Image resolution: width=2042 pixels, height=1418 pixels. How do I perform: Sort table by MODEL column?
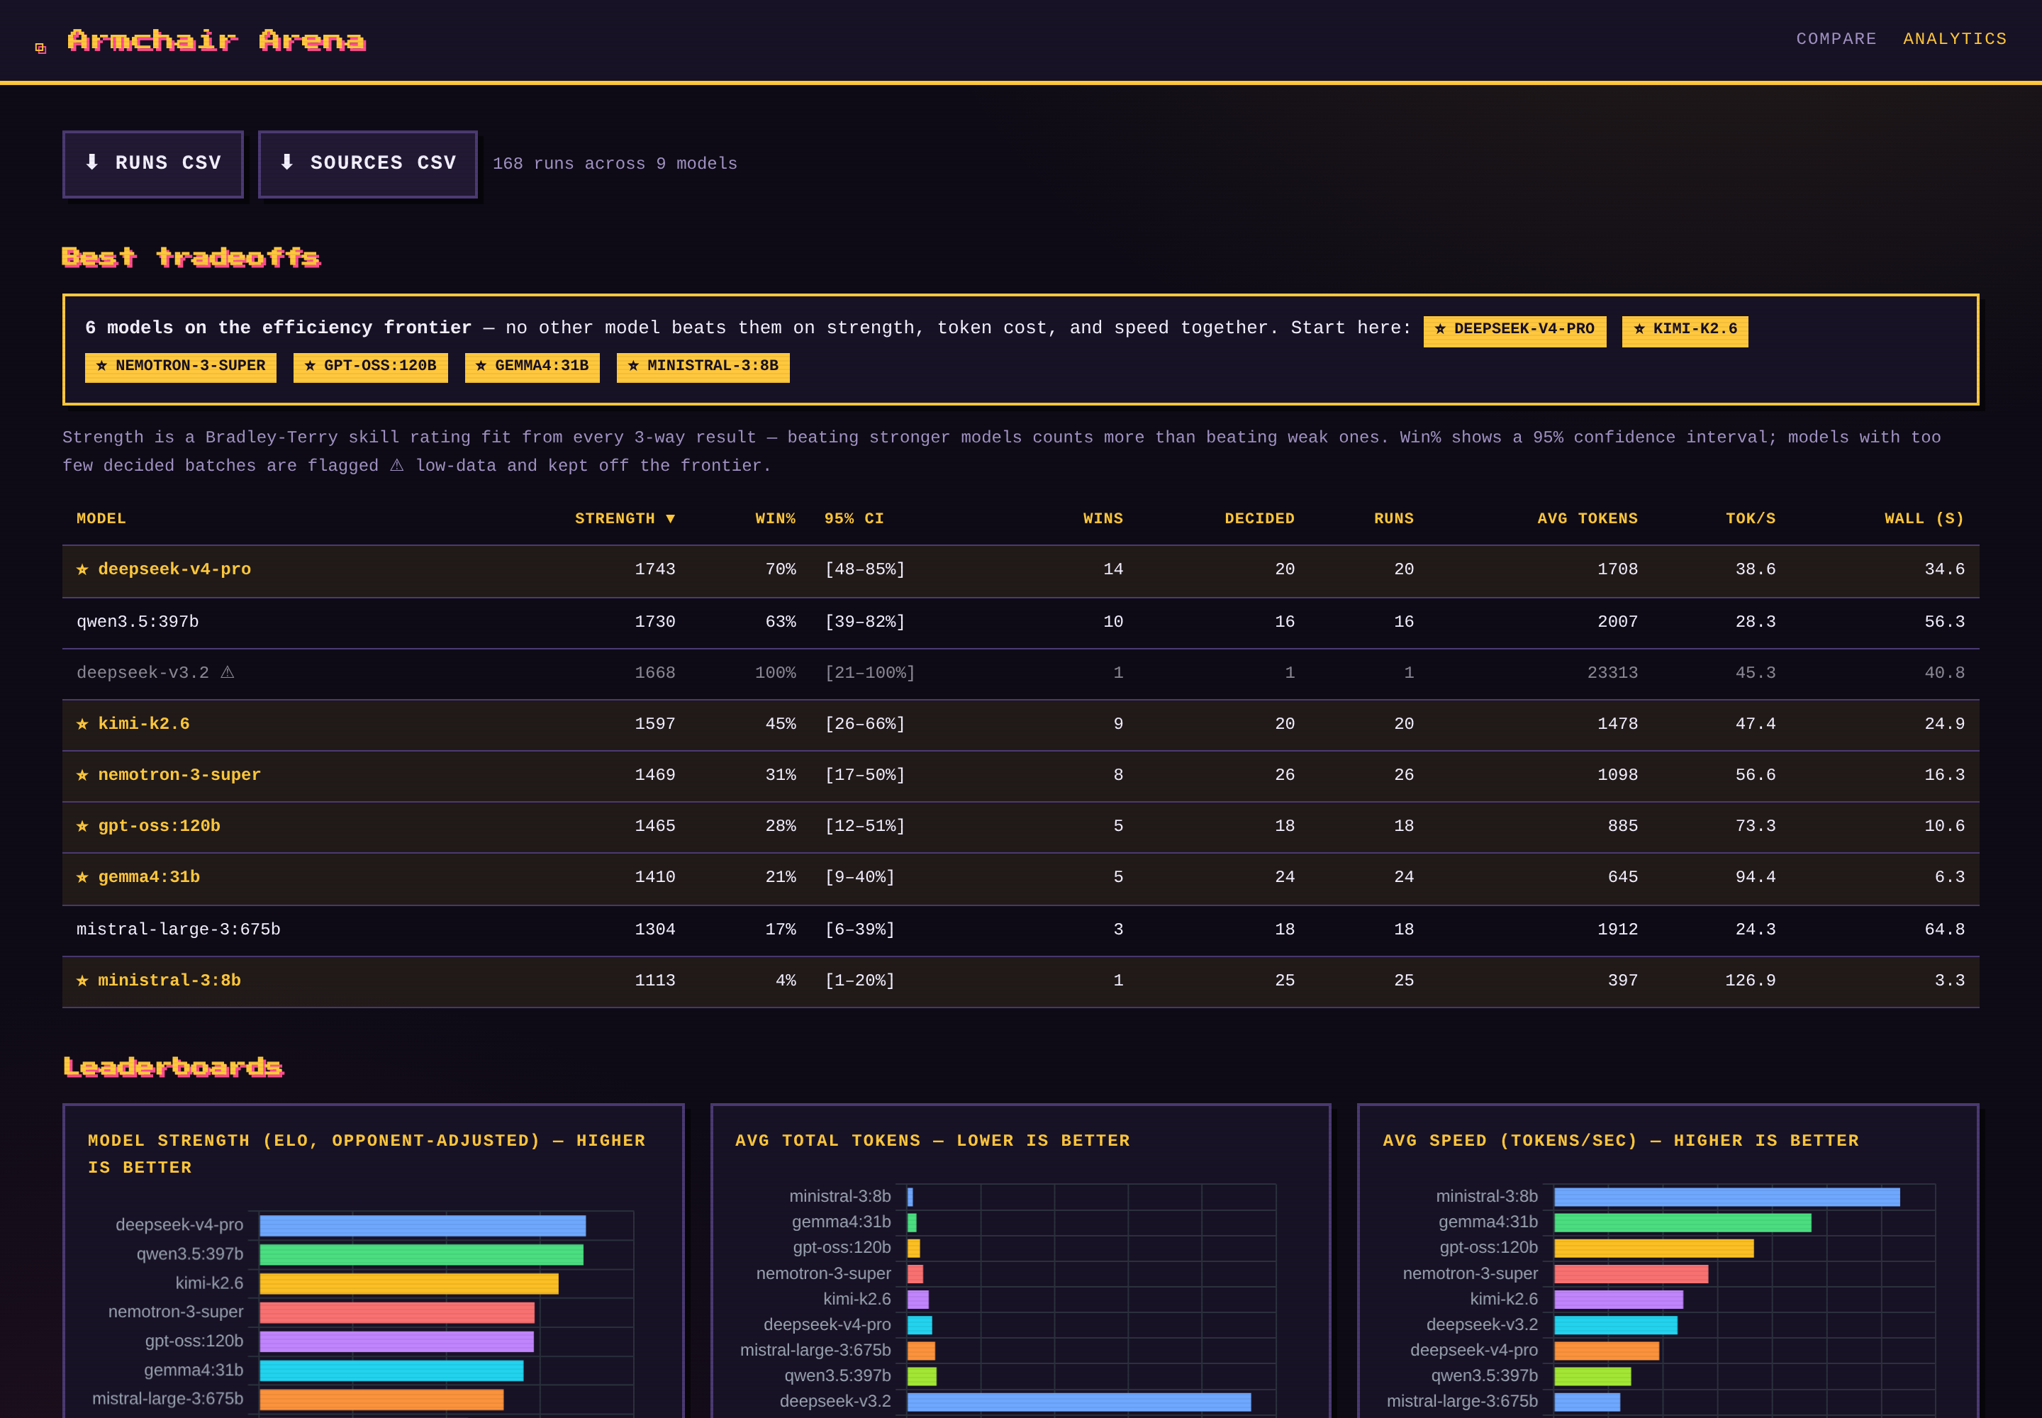[101, 518]
